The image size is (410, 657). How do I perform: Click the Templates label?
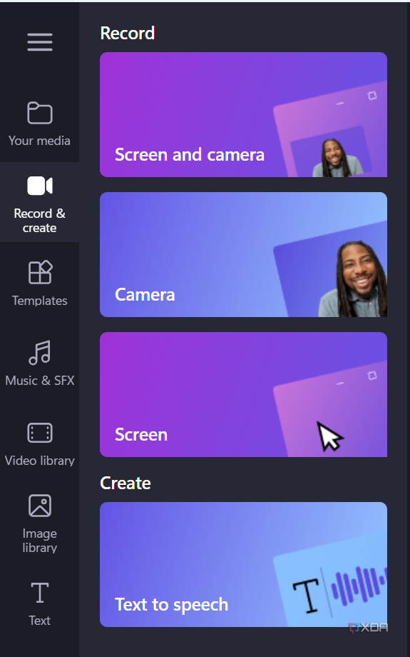click(x=40, y=301)
